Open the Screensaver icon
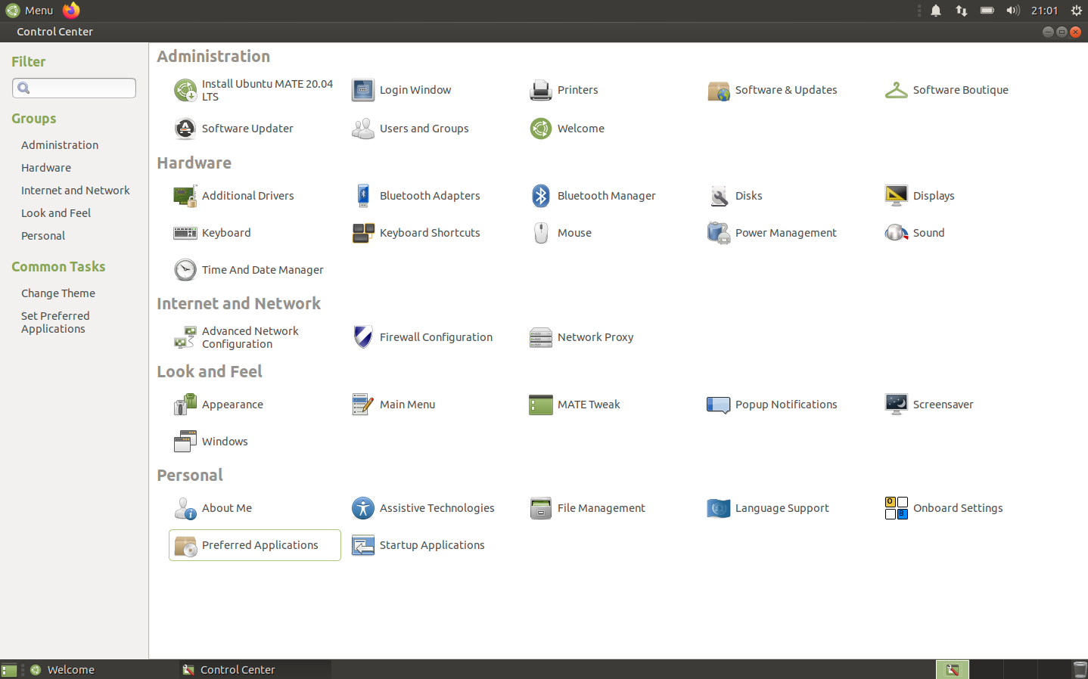Viewport: 1088px width, 679px height. pos(897,405)
